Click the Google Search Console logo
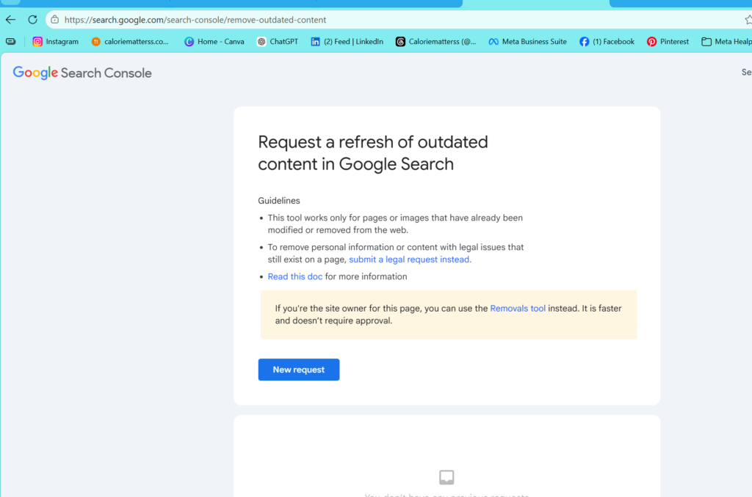 (82, 73)
